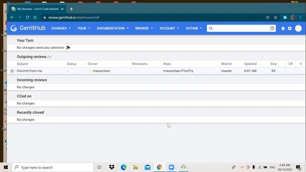The width and height of the screenshot is (306, 172).
Task: Expand the BROWSE menu
Action: pos(144,28)
